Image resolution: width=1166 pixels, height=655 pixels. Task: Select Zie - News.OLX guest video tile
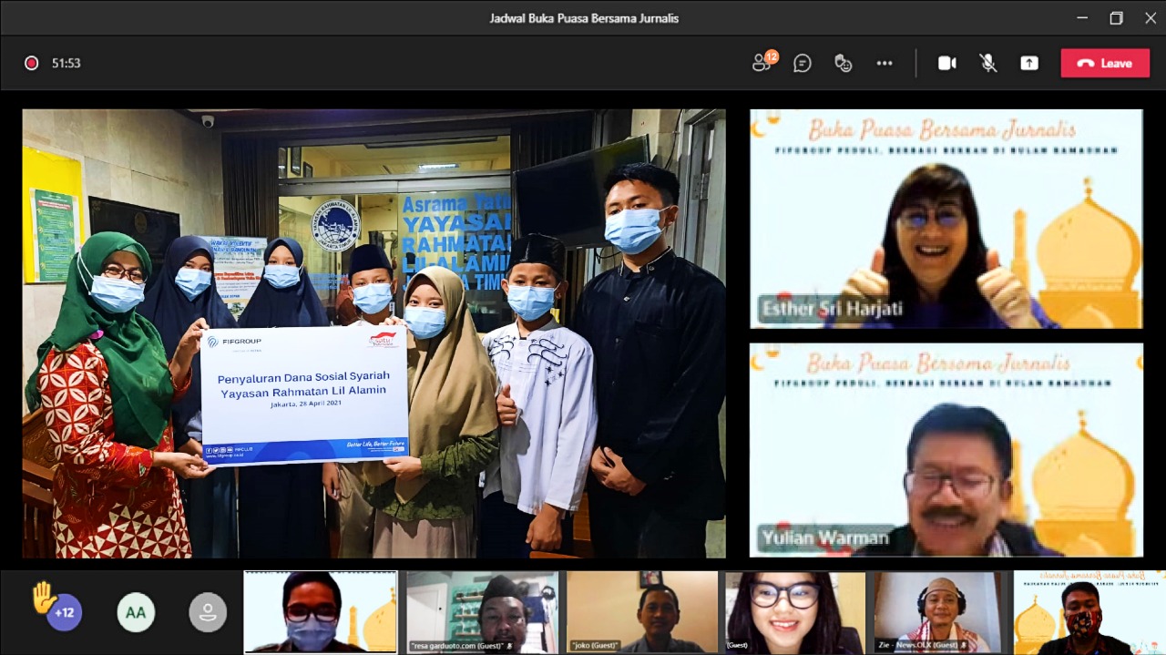(939, 611)
